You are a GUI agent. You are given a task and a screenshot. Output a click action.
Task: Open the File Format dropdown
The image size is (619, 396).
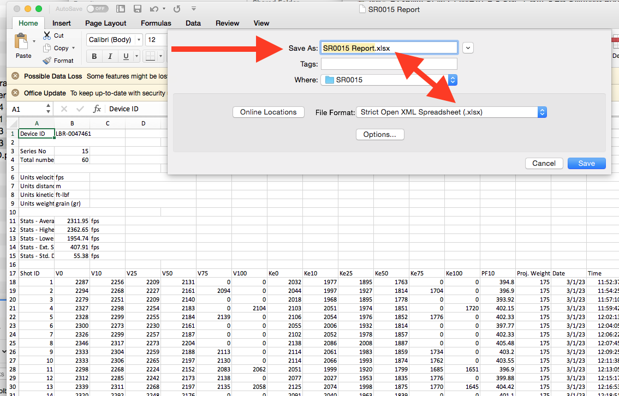click(451, 112)
